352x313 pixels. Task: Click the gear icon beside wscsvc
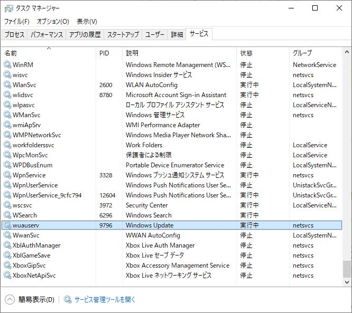point(7,205)
